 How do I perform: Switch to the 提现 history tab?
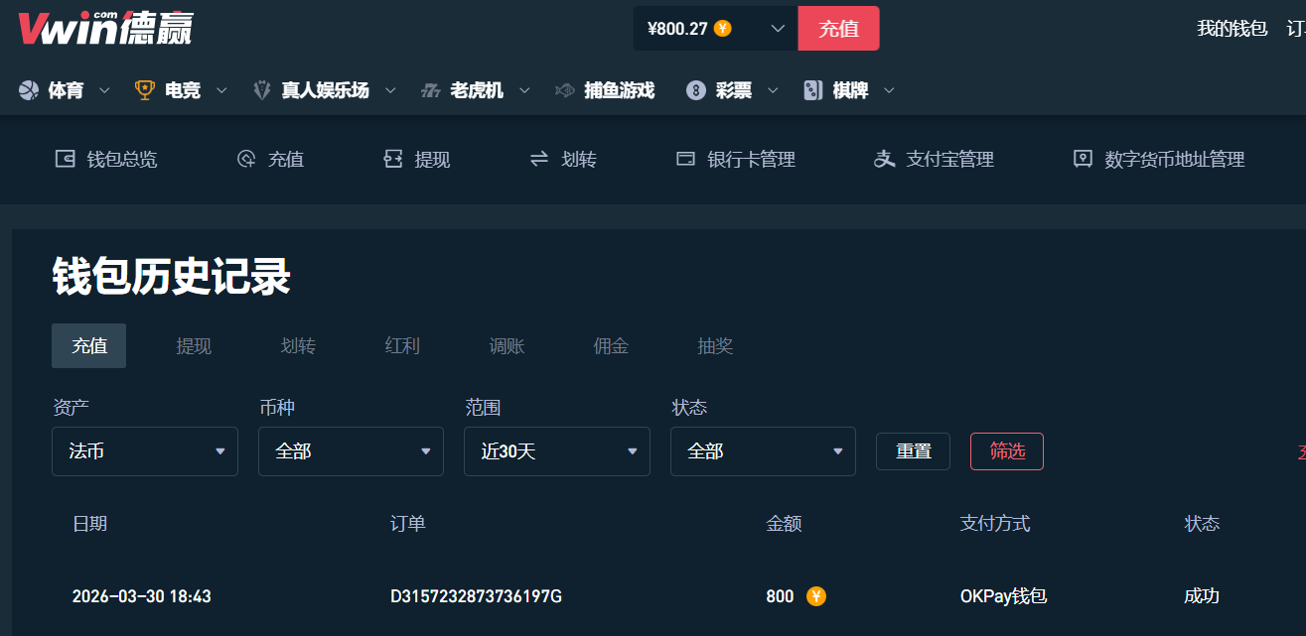click(x=194, y=346)
